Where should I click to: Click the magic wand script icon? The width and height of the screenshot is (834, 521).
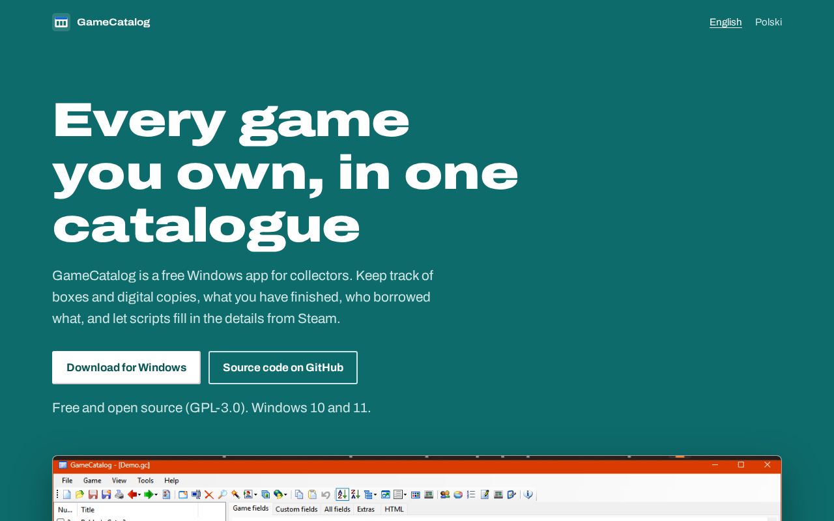click(x=235, y=495)
